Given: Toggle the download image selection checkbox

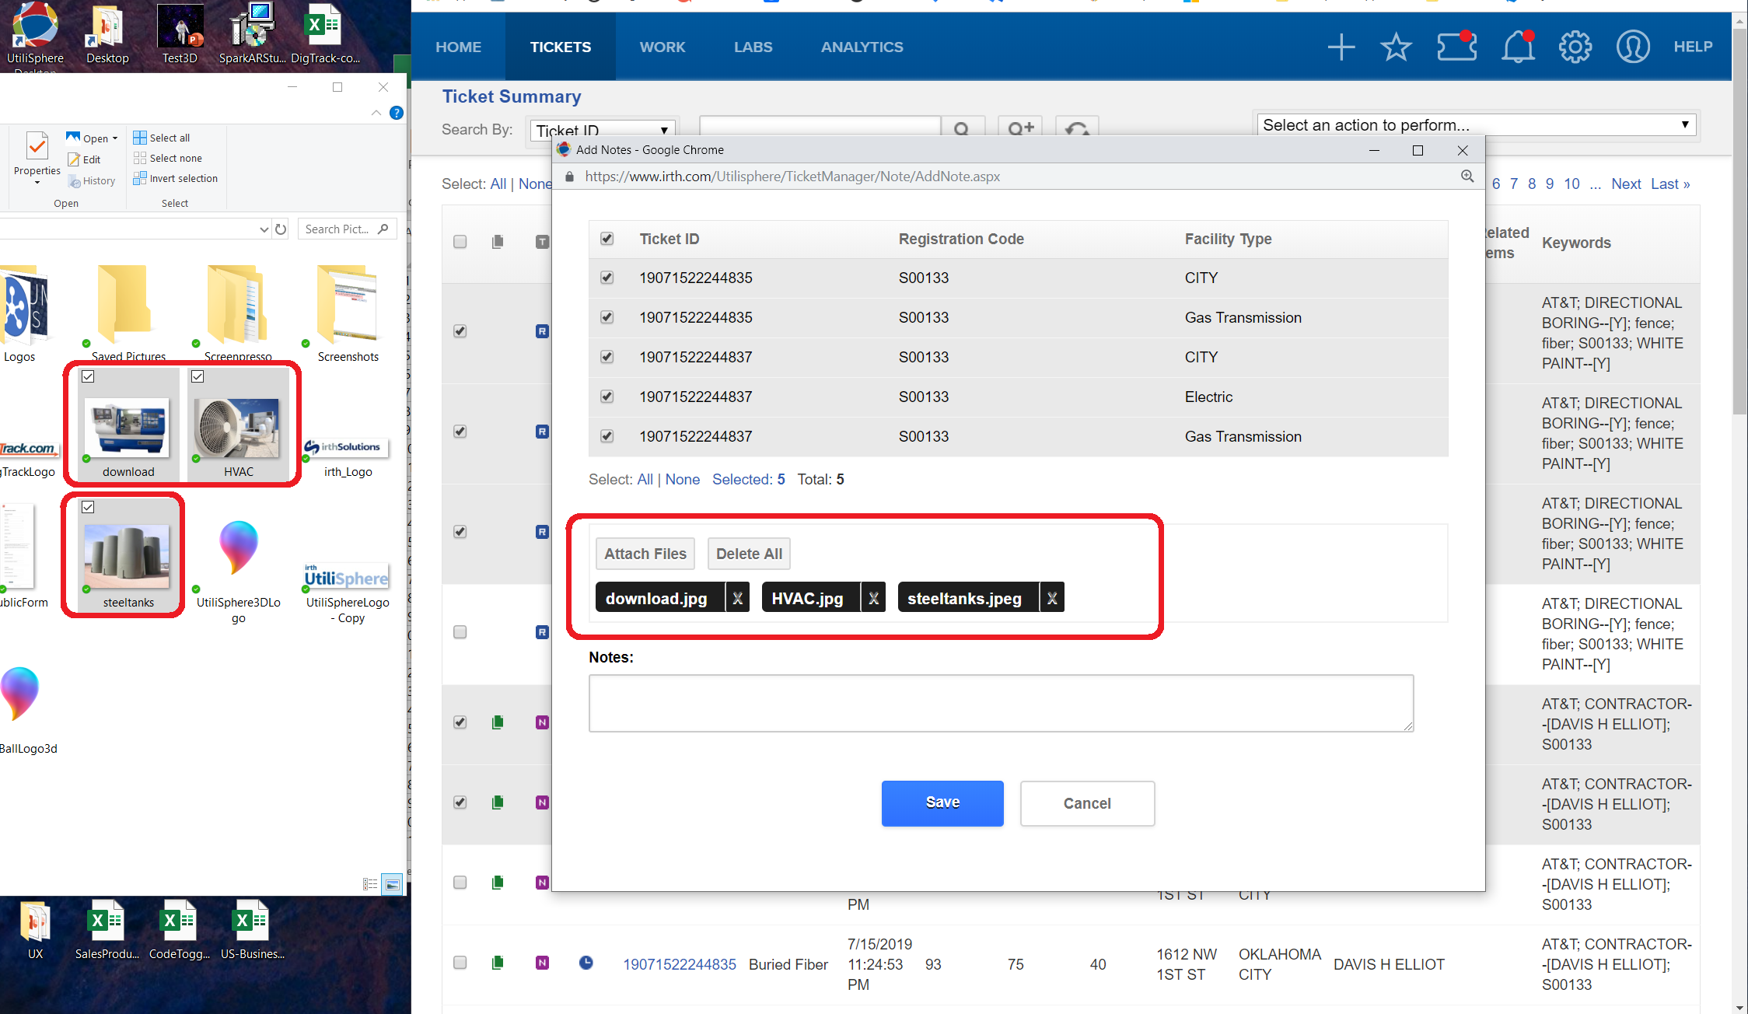Looking at the screenshot, I should coord(88,376).
